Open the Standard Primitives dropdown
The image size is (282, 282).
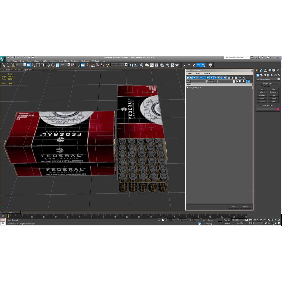coord(268,79)
